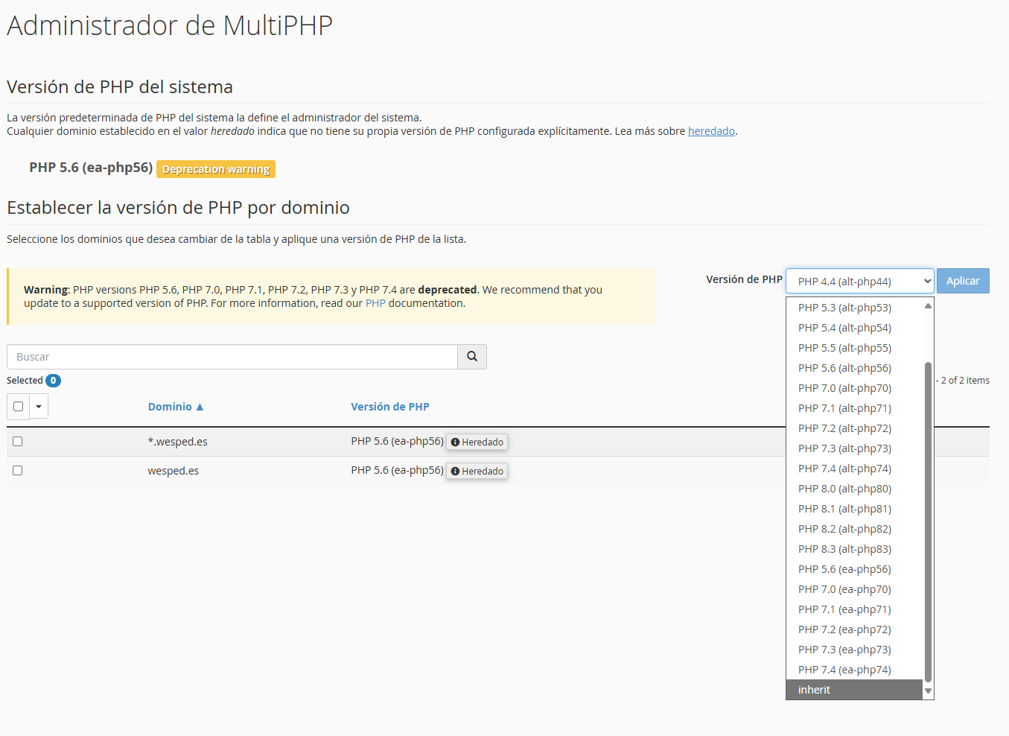
Task: Pick PHP 7.4 (ea-php74) from list
Action: 844,670
